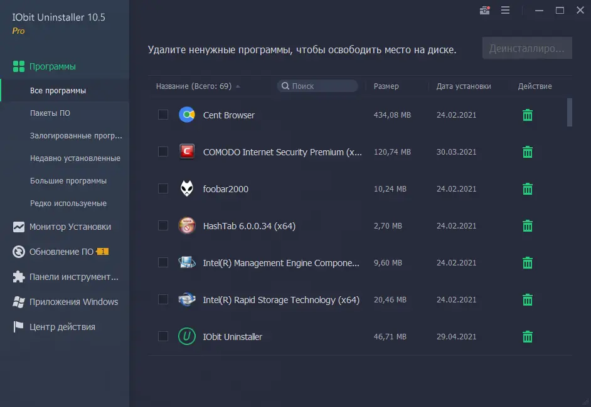Sort list by the Название column arrow
Screen dimensions: 591x407
[238, 86]
